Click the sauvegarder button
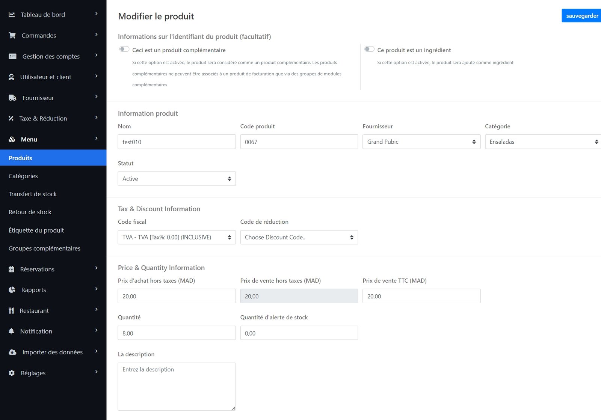 (581, 16)
